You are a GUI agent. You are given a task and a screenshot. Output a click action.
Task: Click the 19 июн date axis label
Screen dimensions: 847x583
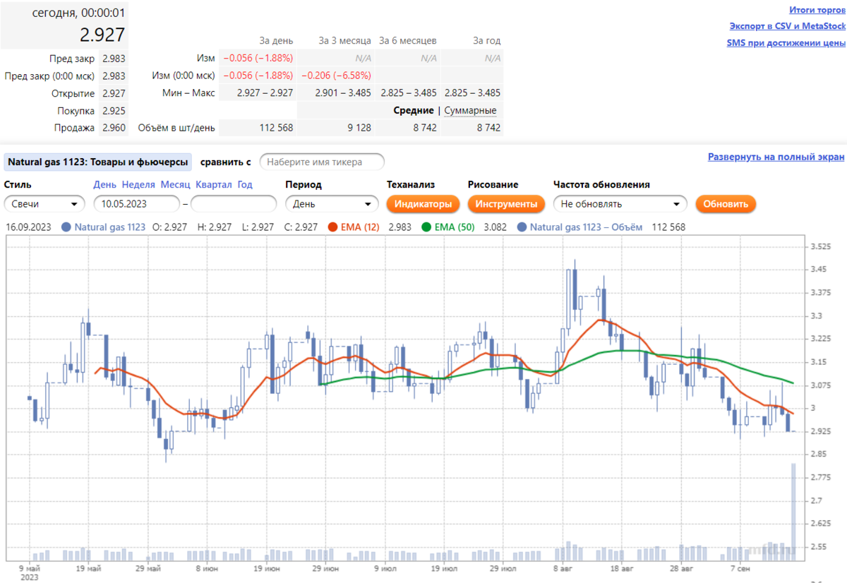268,567
